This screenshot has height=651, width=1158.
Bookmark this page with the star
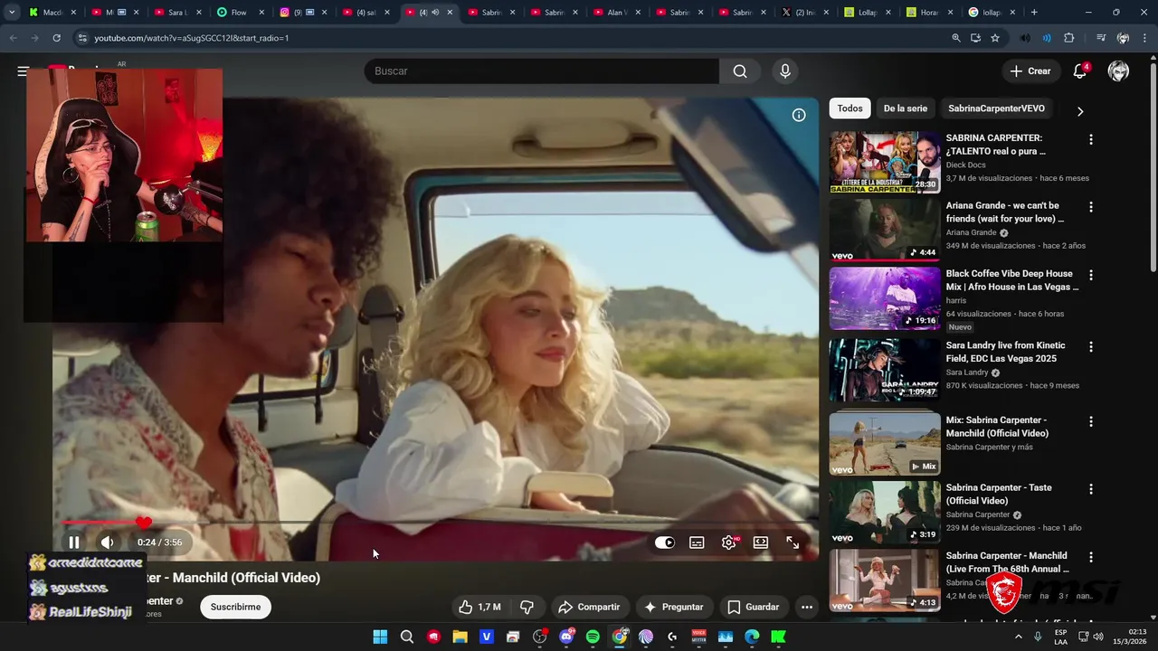(x=995, y=38)
